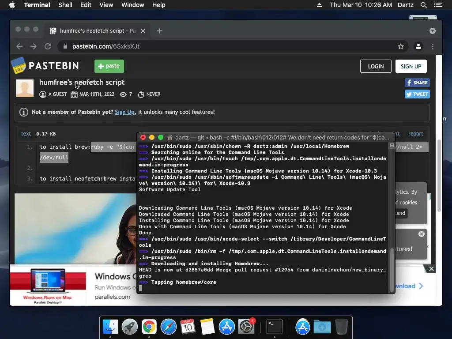Select the humfree's neofetch script tab
Screen dimensions: 452x339
click(97, 30)
